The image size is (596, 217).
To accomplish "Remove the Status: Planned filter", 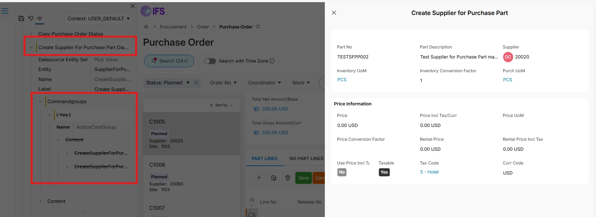I will point(196,83).
